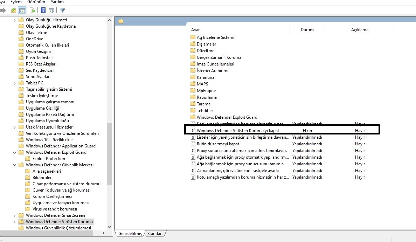Click the Tehditler folder icon
The height and width of the screenshot is (242, 416).
193,110
